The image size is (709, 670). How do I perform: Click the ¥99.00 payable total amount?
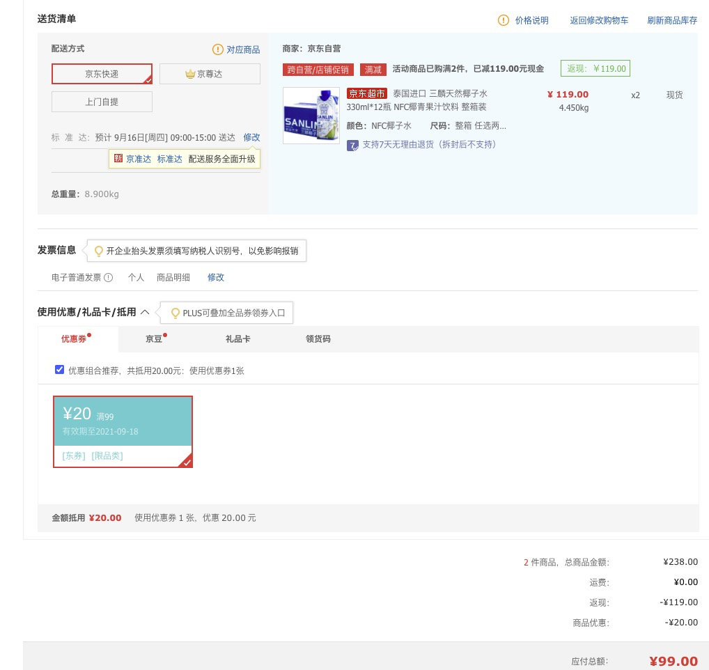(x=673, y=662)
